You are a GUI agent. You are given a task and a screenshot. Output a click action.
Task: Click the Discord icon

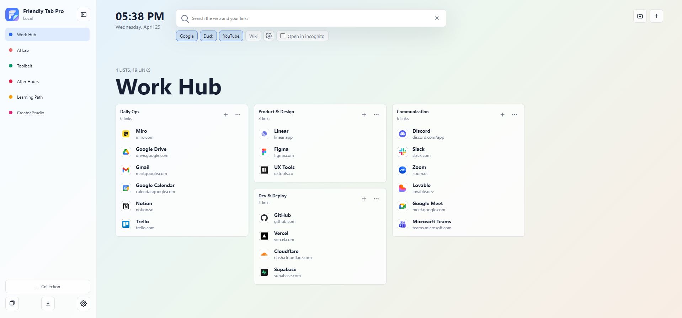click(403, 134)
